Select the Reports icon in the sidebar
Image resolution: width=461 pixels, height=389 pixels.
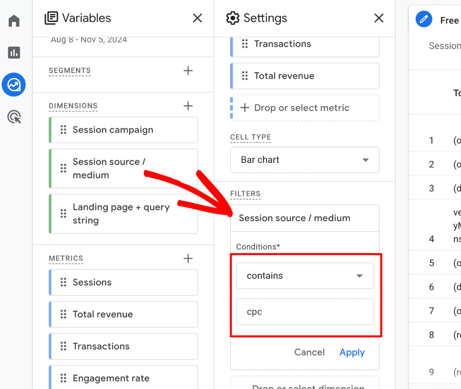[x=14, y=53]
